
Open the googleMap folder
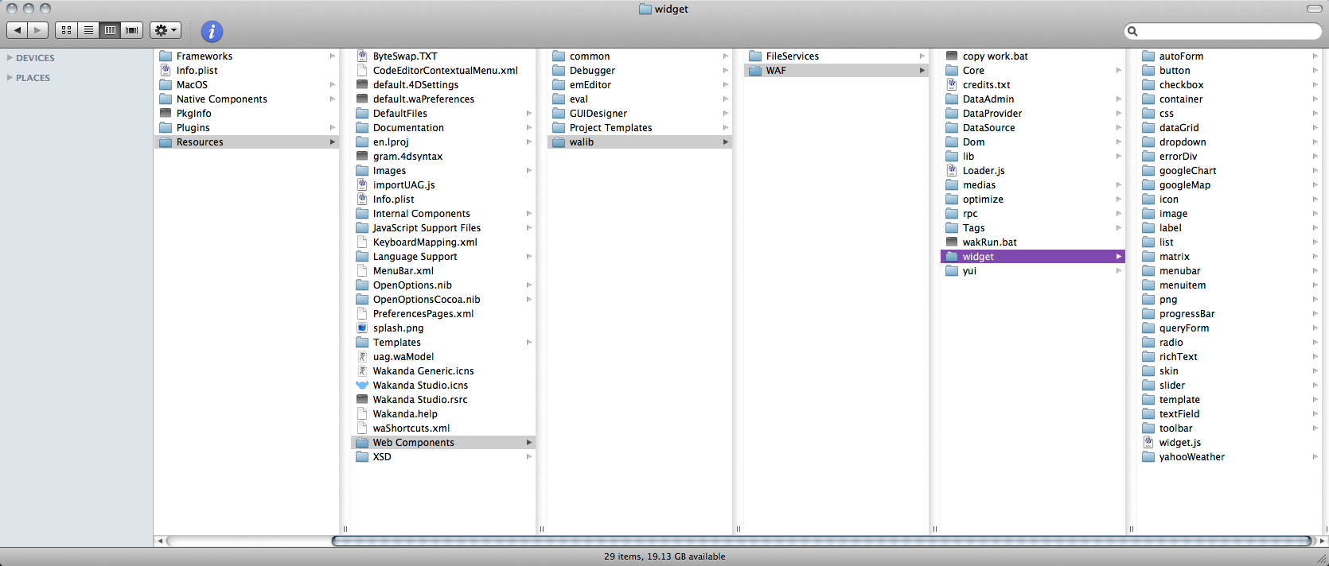1184,185
